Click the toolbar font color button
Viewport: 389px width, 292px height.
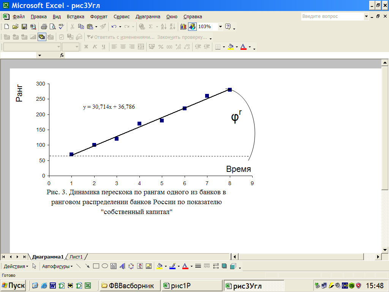point(244,46)
